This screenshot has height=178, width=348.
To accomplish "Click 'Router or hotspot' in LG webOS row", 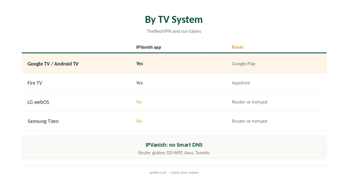I will [x=250, y=102].
